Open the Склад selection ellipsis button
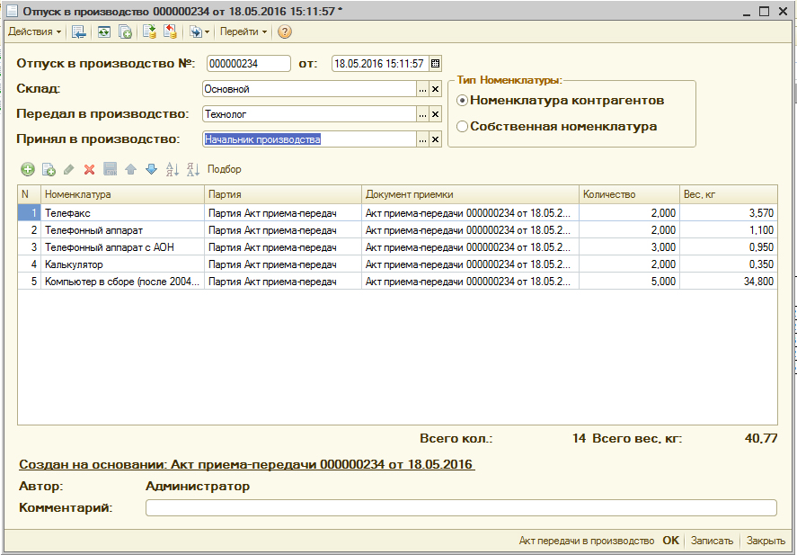This screenshot has height=555, width=797. coord(422,89)
